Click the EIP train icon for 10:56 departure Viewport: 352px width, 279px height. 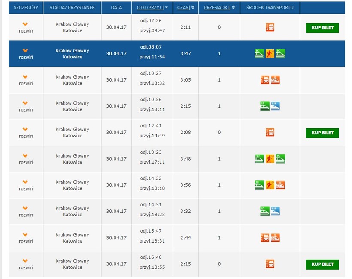[275, 106]
